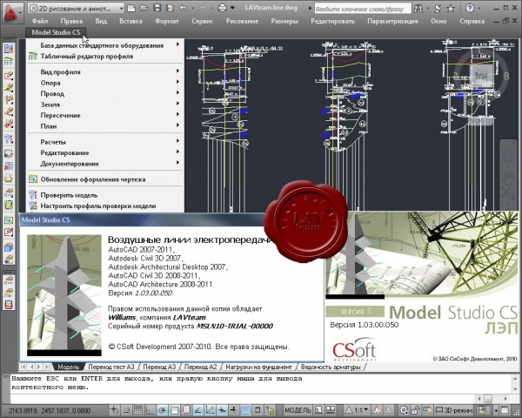This screenshot has height=418, width=522.
Task: Toggle Grid display in status bar
Action: 138,409
